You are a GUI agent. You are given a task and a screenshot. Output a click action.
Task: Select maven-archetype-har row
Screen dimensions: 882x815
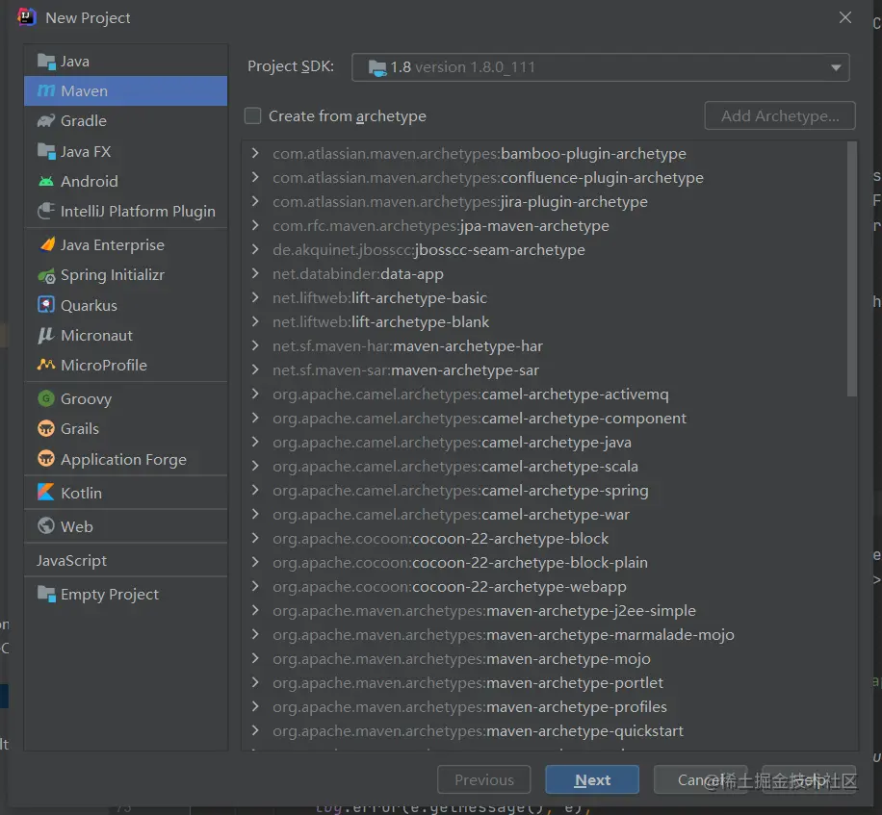[546, 346]
